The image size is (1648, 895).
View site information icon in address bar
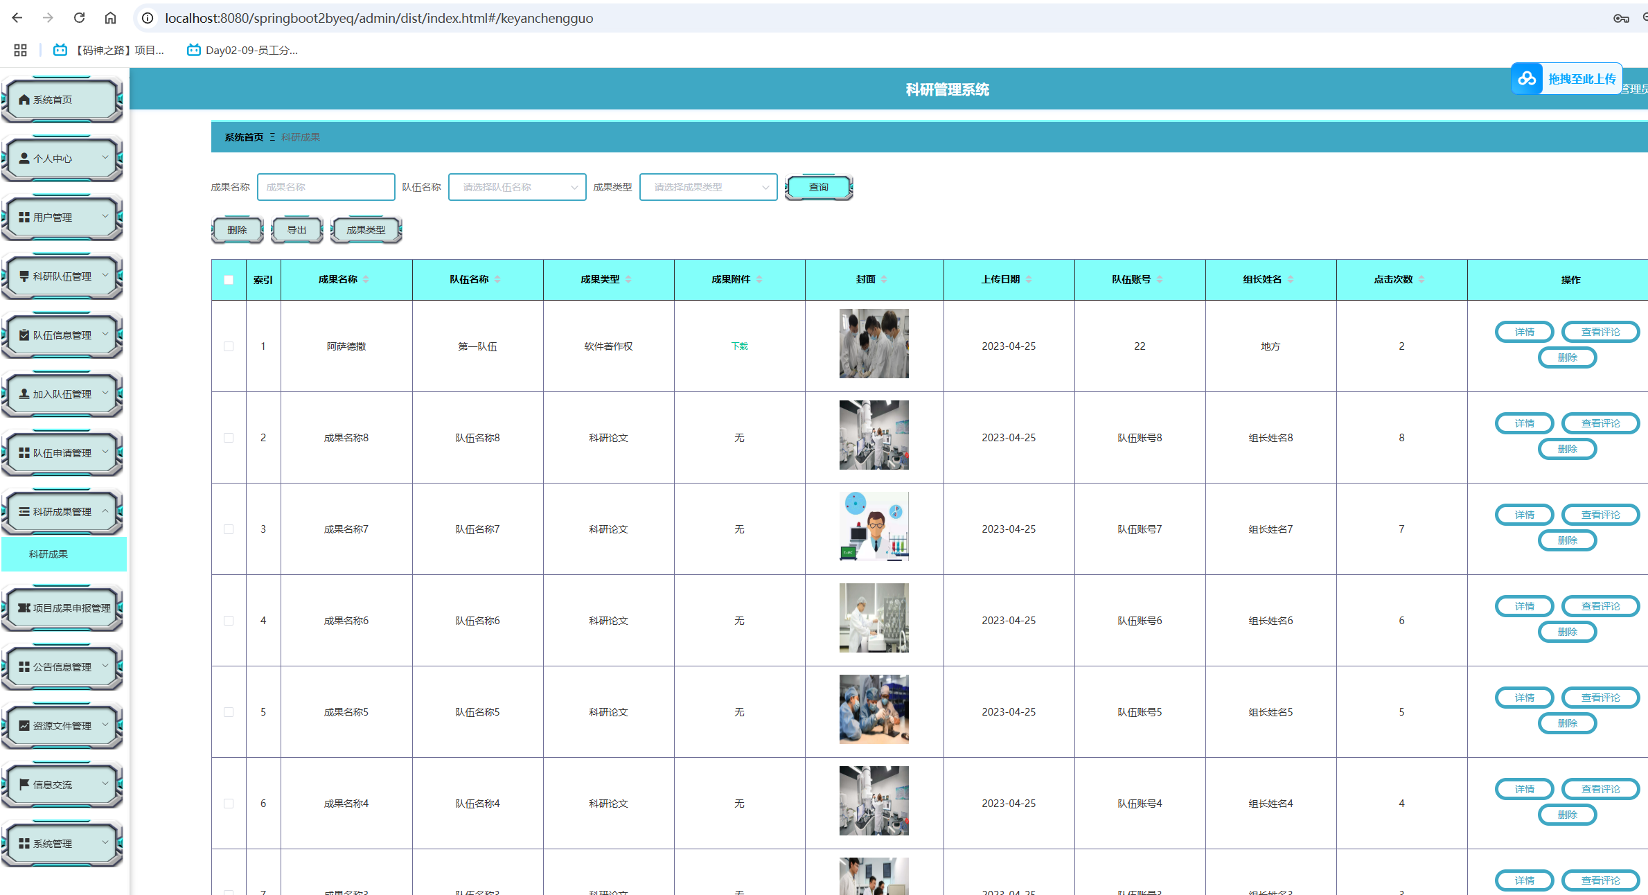[148, 18]
